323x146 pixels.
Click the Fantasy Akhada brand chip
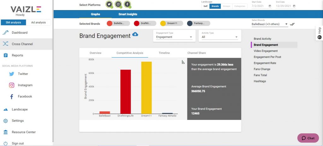199,24
